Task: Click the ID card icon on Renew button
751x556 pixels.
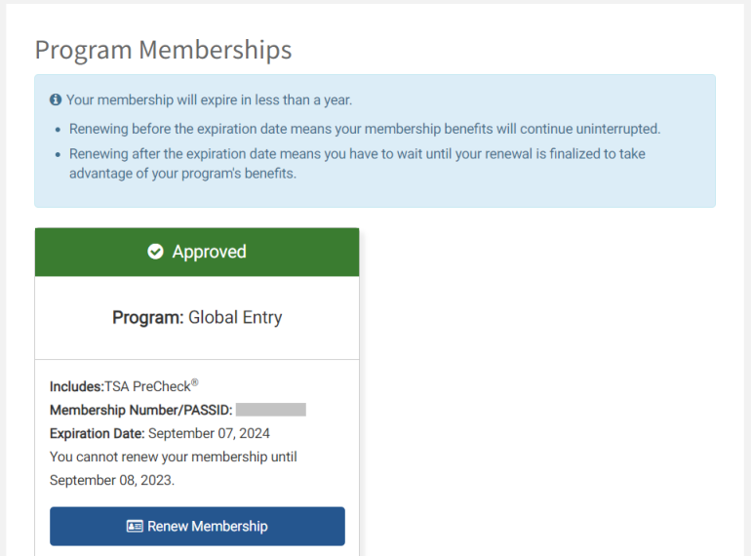Action: click(135, 526)
